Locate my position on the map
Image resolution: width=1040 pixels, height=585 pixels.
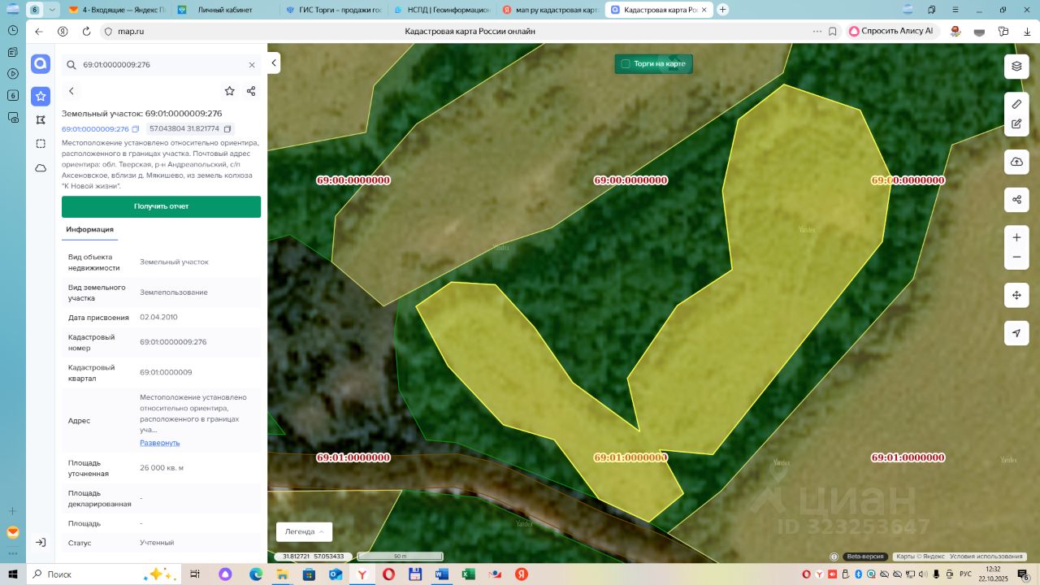coord(1016,333)
